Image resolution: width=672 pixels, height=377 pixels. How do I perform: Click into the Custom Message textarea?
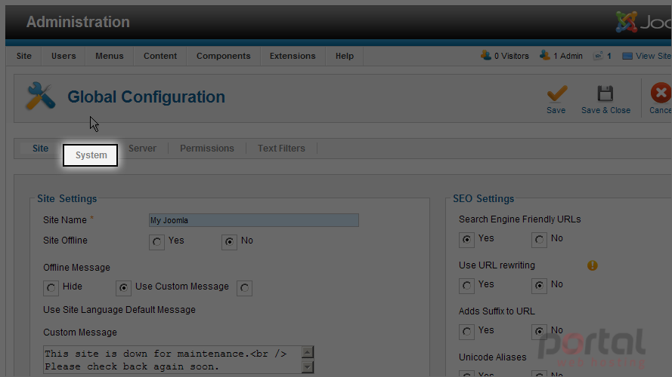pyautogui.click(x=172, y=360)
